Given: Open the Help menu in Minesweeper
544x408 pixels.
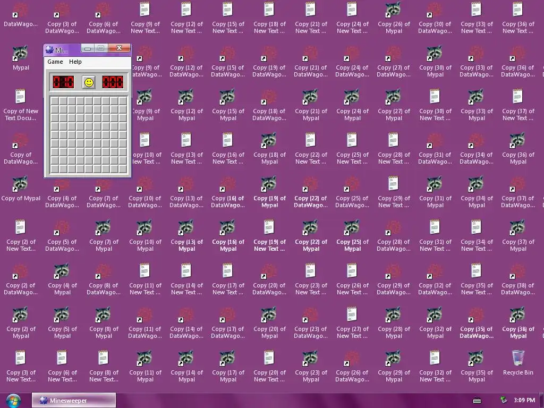Looking at the screenshot, I should click(75, 62).
